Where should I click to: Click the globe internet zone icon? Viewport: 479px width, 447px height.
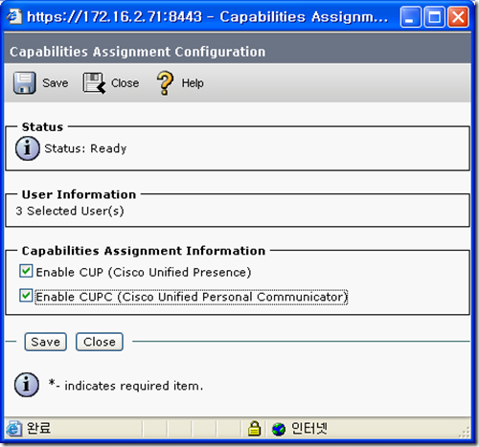(x=279, y=429)
